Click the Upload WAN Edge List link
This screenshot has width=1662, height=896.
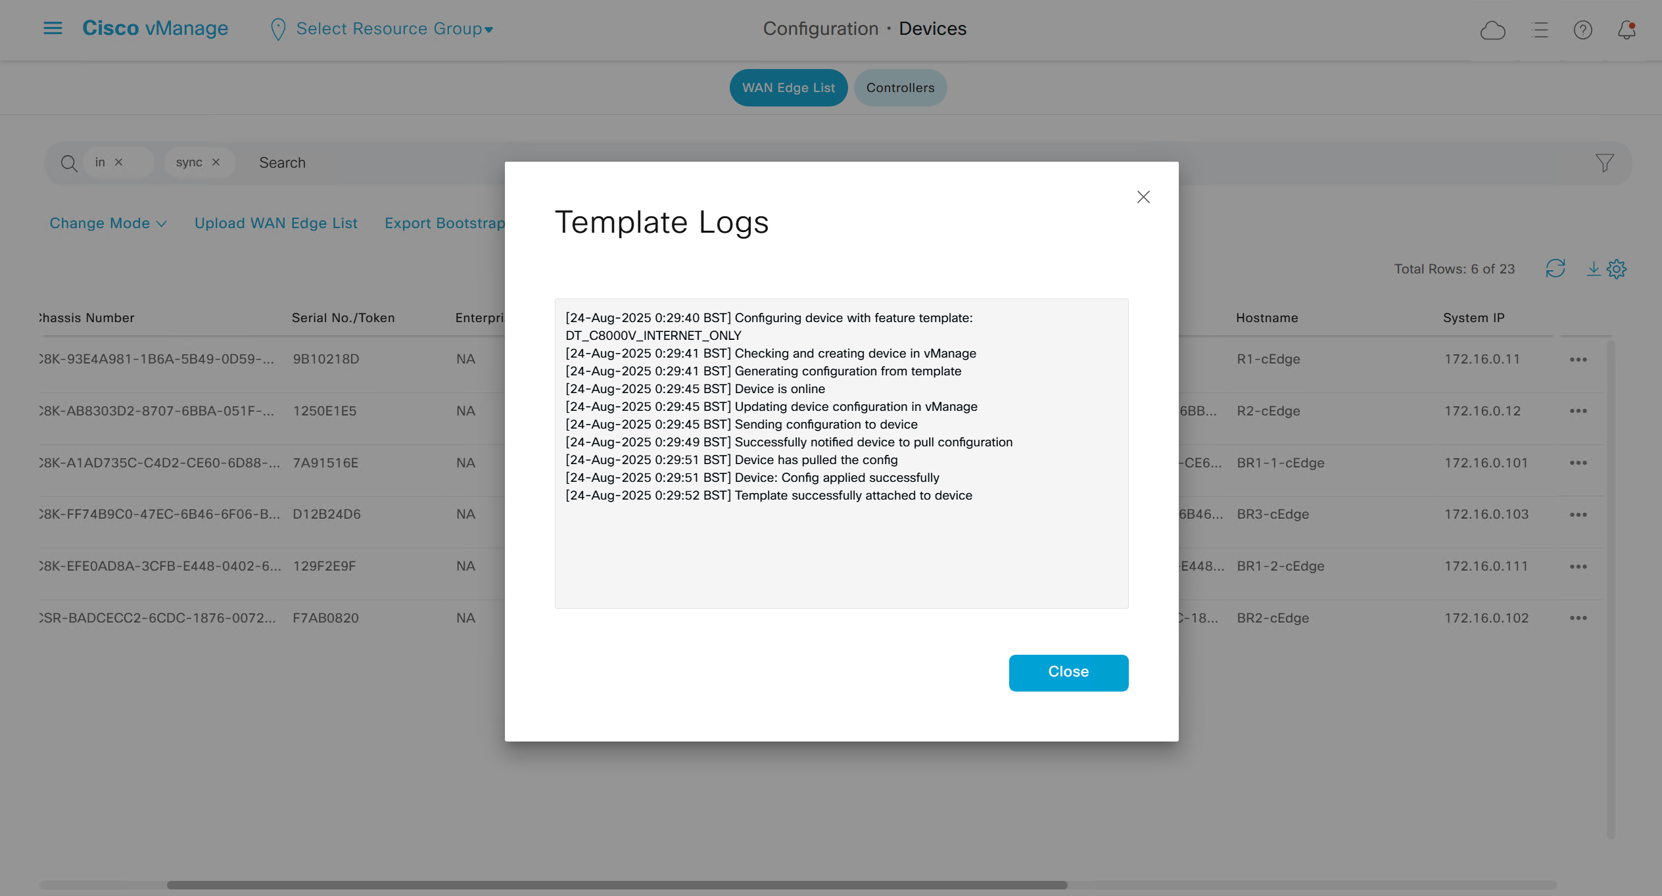coord(275,224)
